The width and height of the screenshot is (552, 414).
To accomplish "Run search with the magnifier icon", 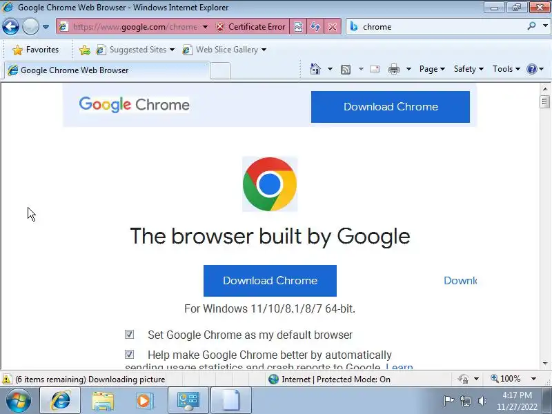I will 531,26.
